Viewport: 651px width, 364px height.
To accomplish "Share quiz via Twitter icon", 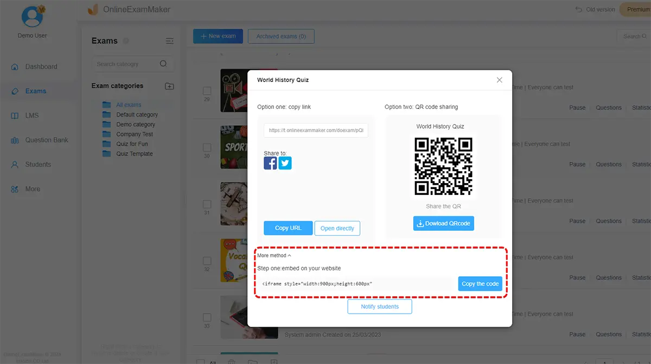I will pos(285,163).
